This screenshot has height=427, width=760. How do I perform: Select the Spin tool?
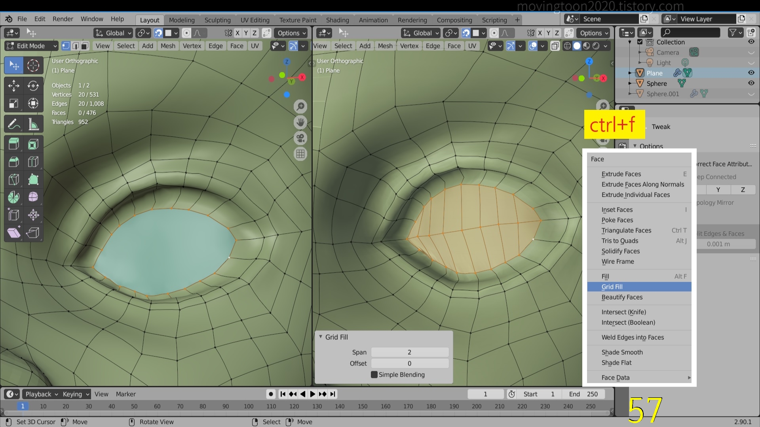click(14, 197)
